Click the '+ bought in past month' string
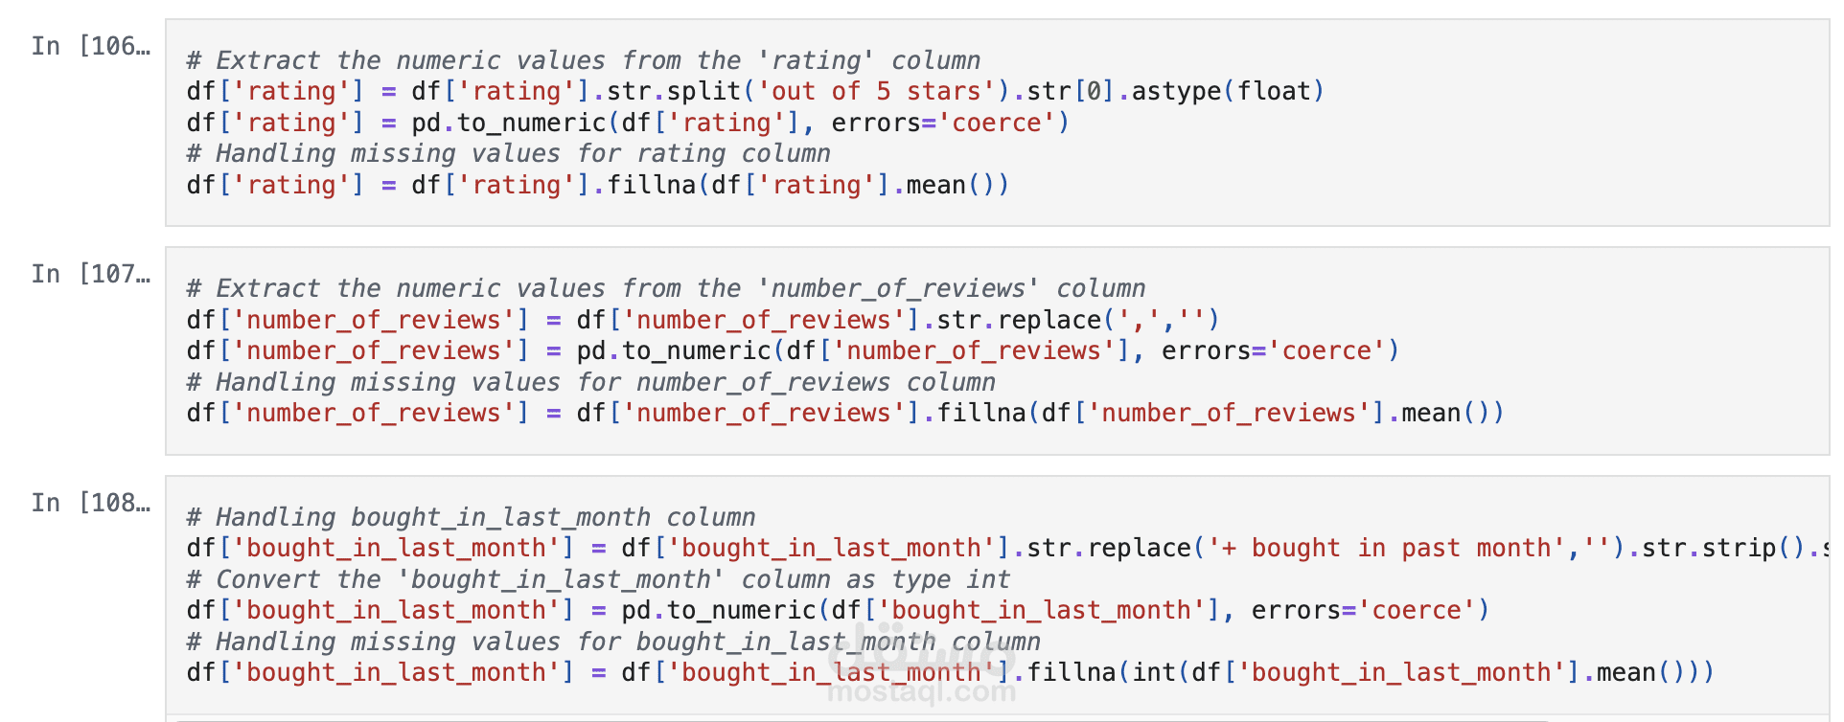 pyautogui.click(x=1387, y=548)
